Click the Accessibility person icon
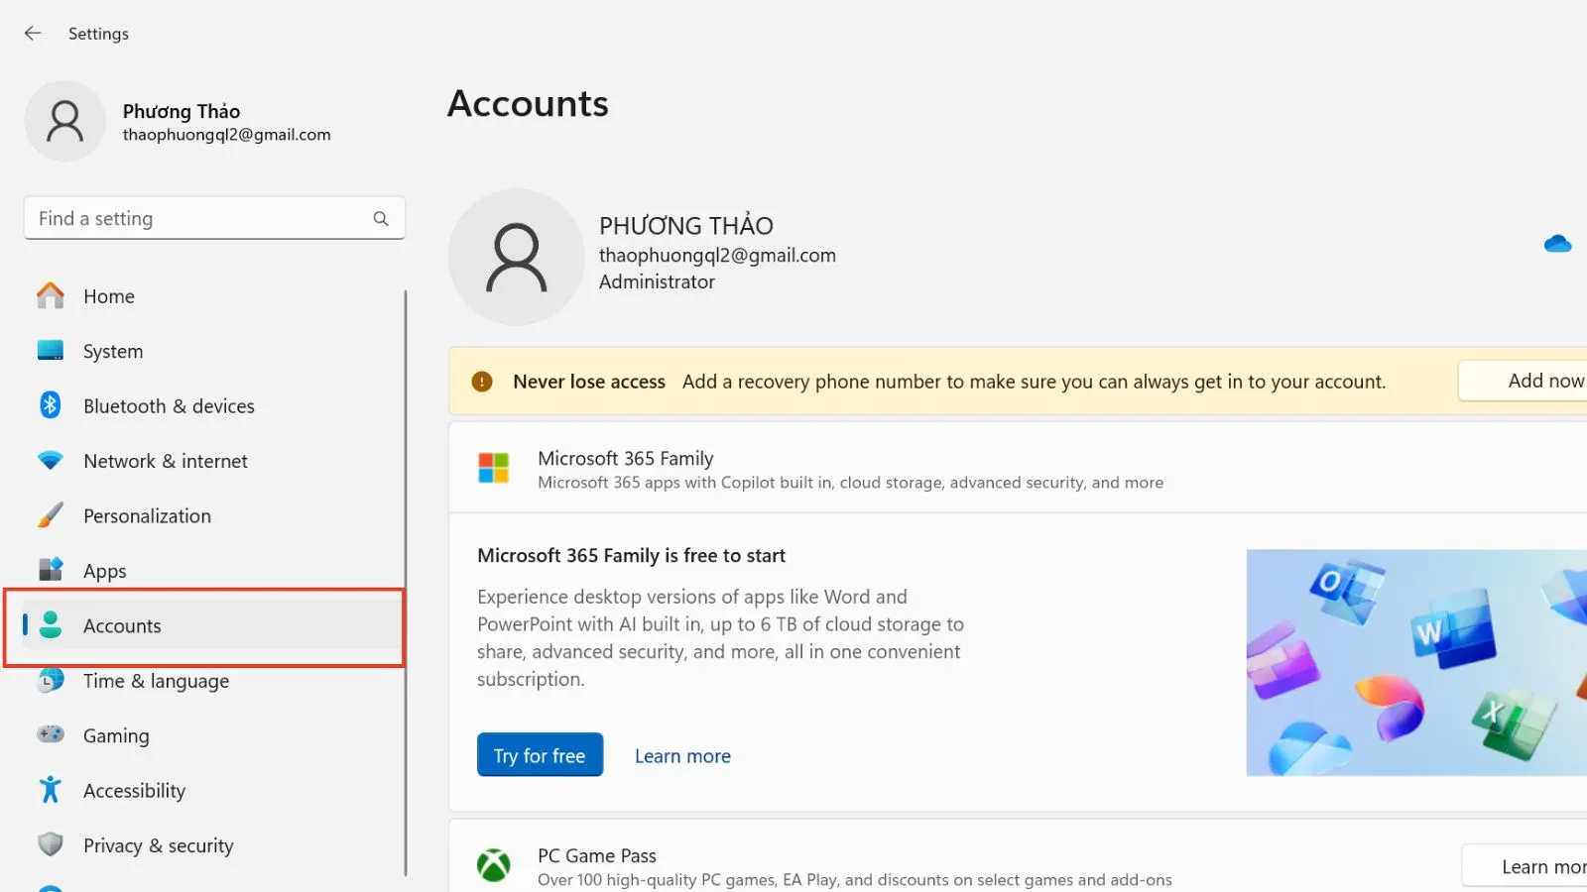 (x=50, y=790)
